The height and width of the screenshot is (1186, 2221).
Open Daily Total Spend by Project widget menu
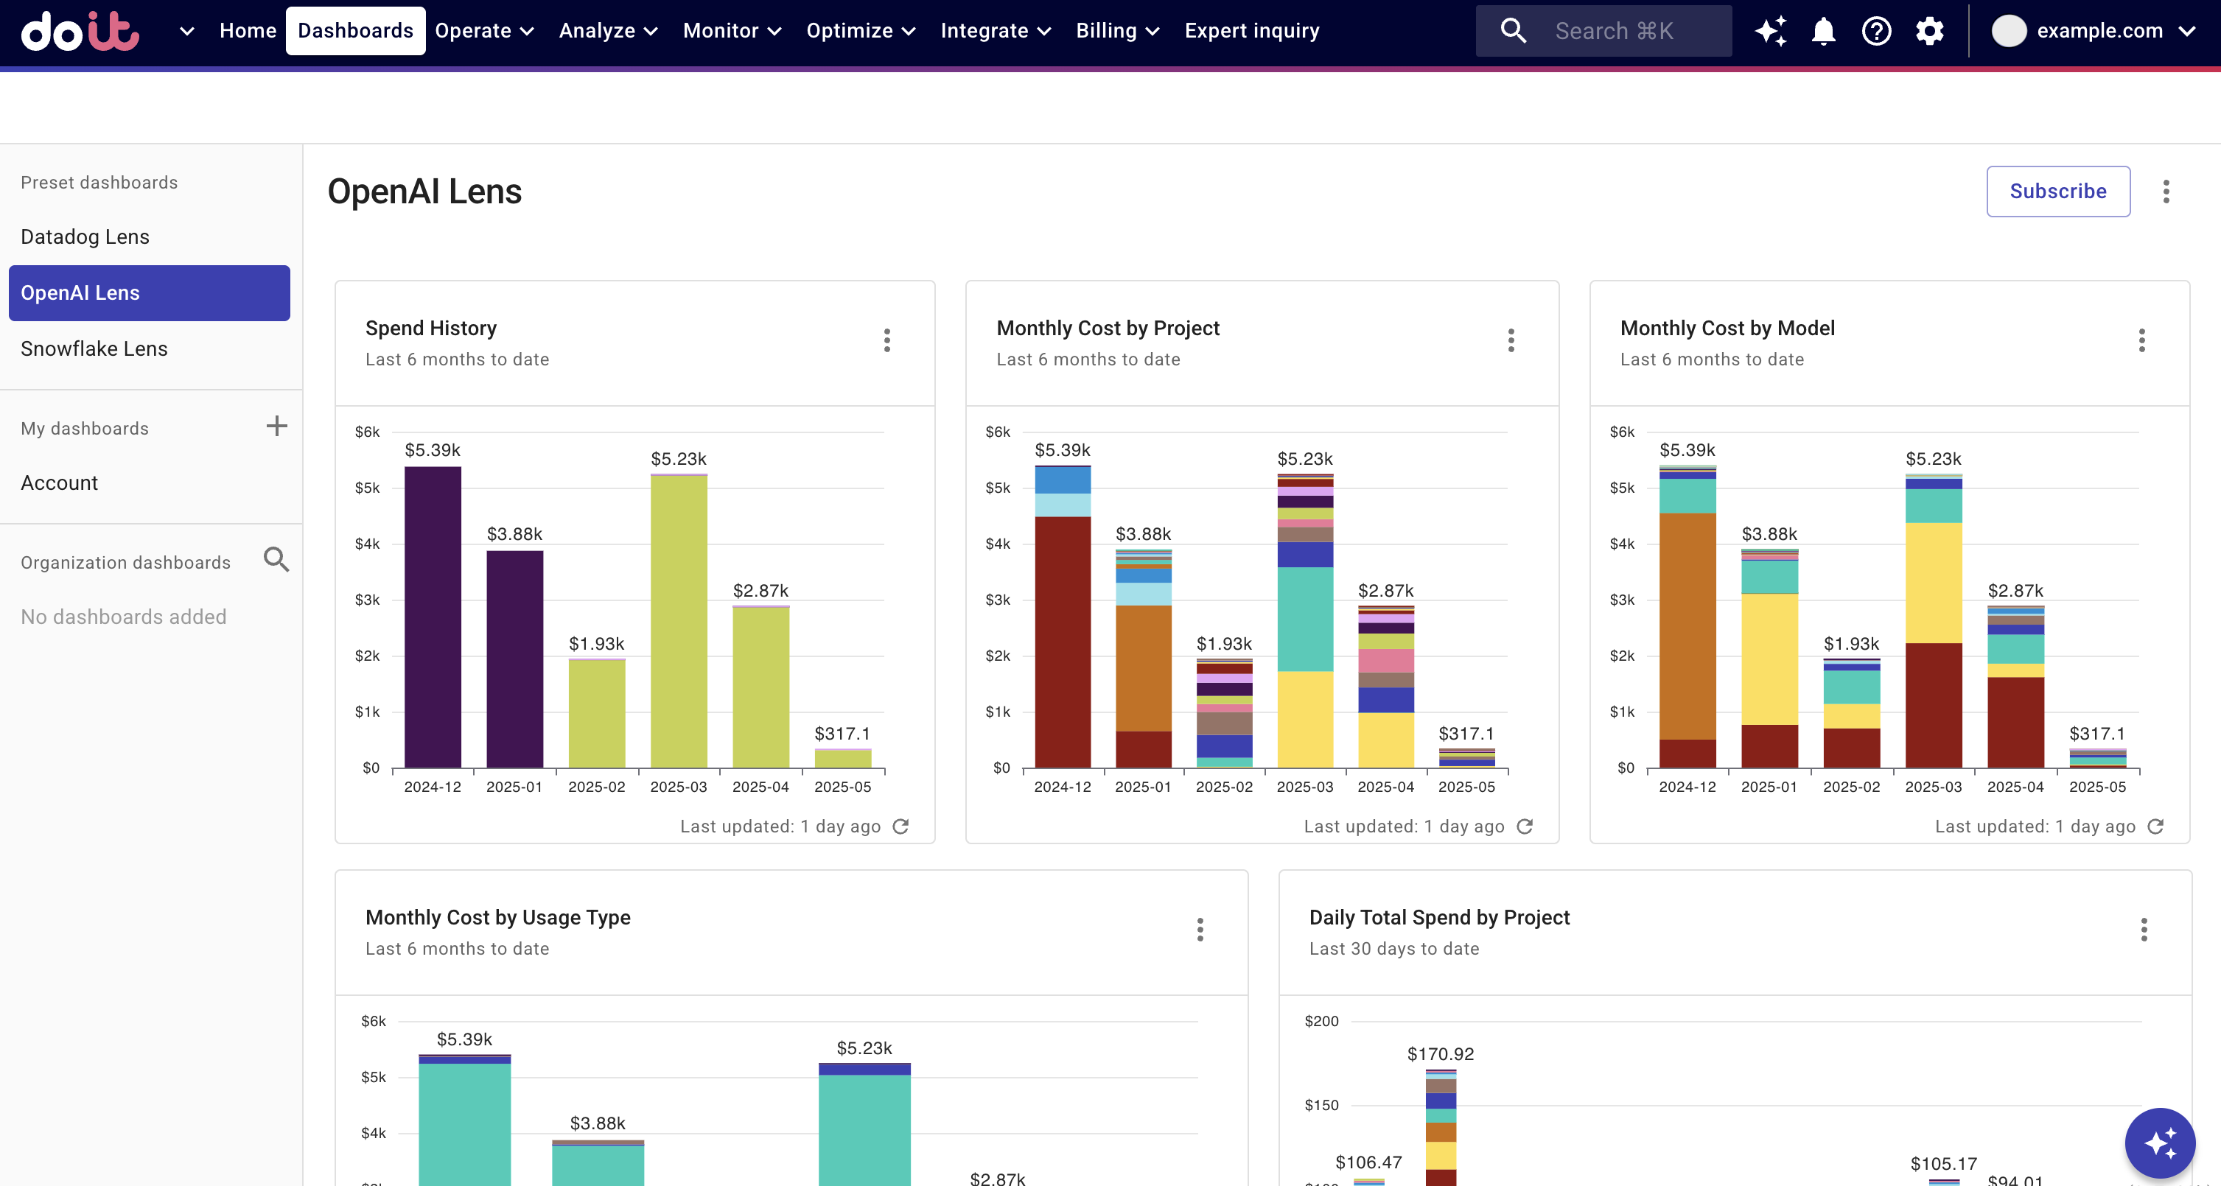tap(2144, 929)
